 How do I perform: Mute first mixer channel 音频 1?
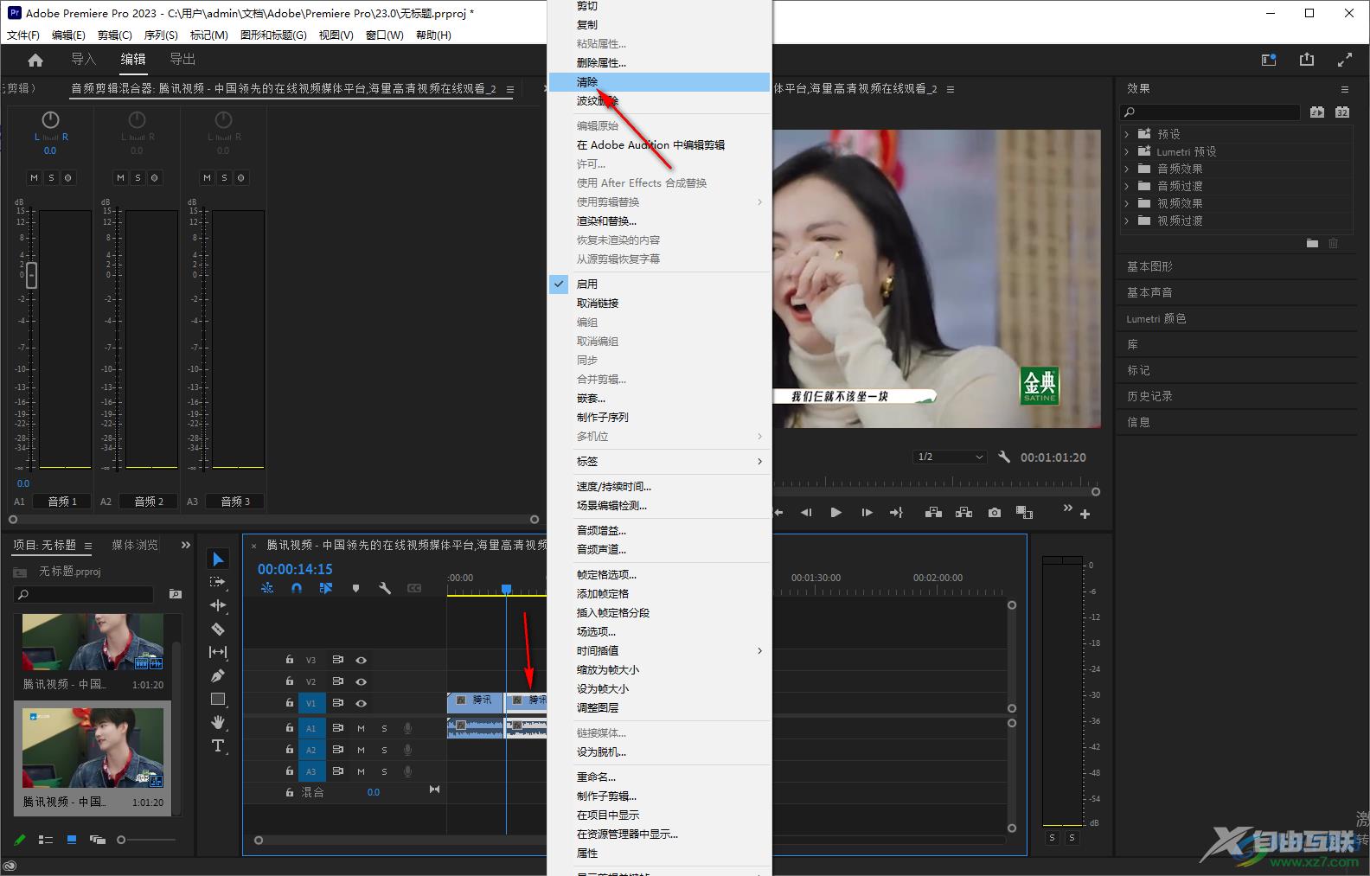[34, 177]
